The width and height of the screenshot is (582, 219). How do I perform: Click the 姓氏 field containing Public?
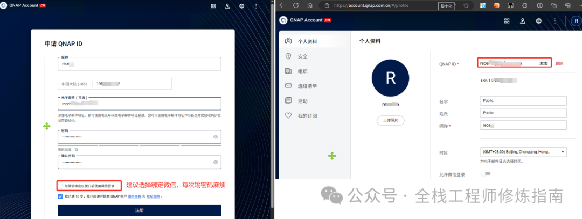(523, 113)
